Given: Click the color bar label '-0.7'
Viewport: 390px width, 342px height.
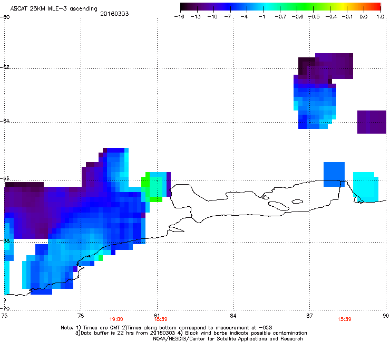Looking at the screenshot, I should 280,17.
